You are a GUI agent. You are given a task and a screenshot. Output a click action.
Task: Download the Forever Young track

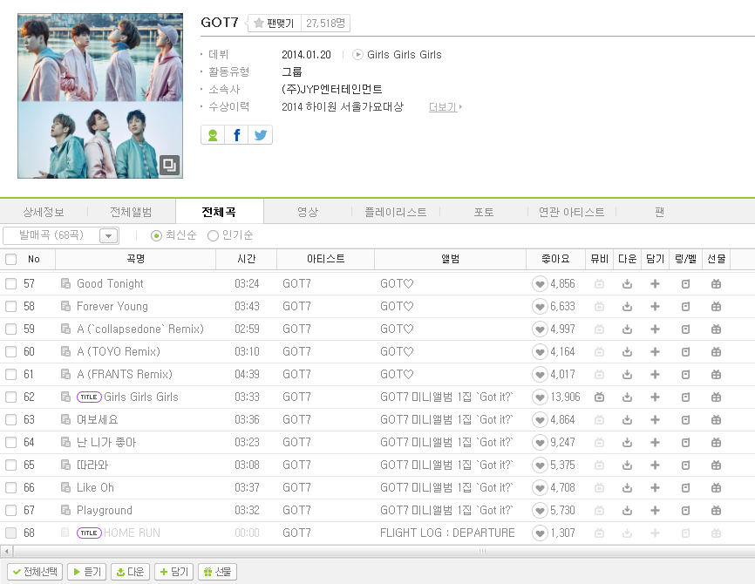[627, 307]
